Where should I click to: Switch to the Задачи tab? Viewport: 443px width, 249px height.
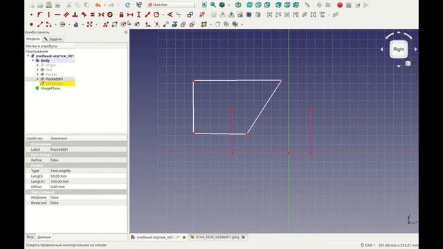[x=53, y=39]
